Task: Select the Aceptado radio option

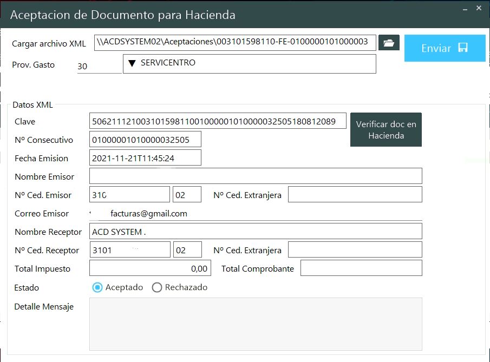Action: pyautogui.click(x=97, y=287)
